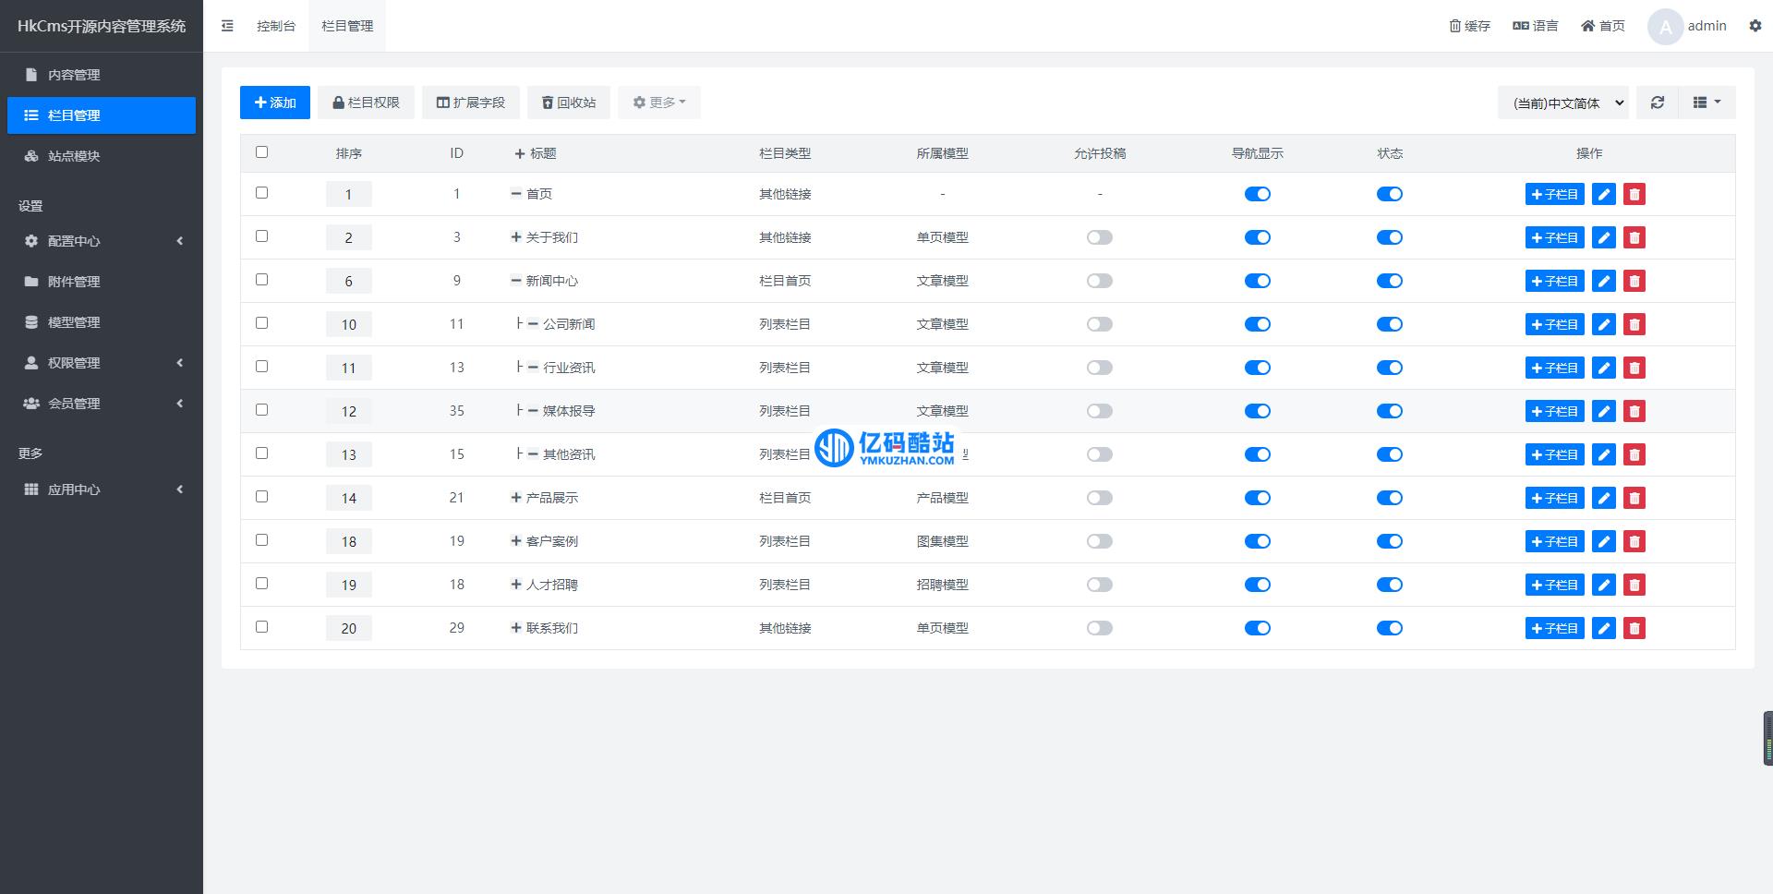Open 缓存 cache clearing in the header

coord(1470,26)
